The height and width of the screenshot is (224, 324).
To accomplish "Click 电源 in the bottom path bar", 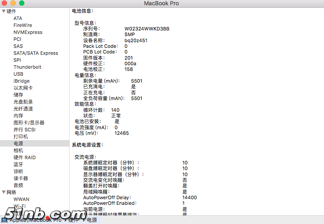I will pos(92,220).
